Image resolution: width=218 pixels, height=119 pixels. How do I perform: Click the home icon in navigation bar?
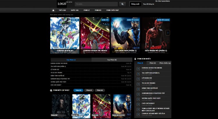tap(53, 10)
